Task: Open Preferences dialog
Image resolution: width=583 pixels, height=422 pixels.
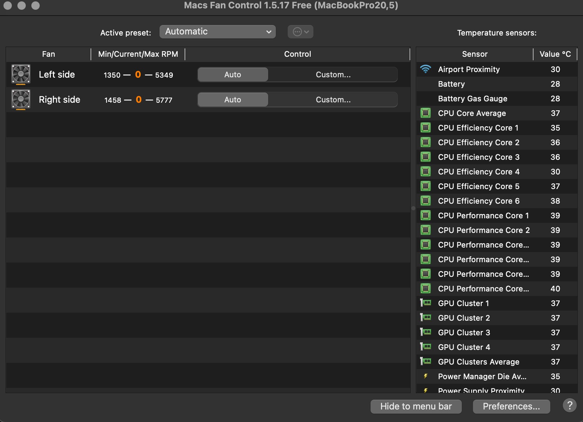Action: coord(511,406)
